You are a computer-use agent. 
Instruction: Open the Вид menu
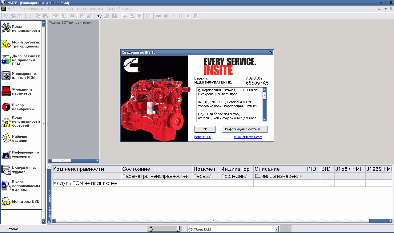(51, 9)
